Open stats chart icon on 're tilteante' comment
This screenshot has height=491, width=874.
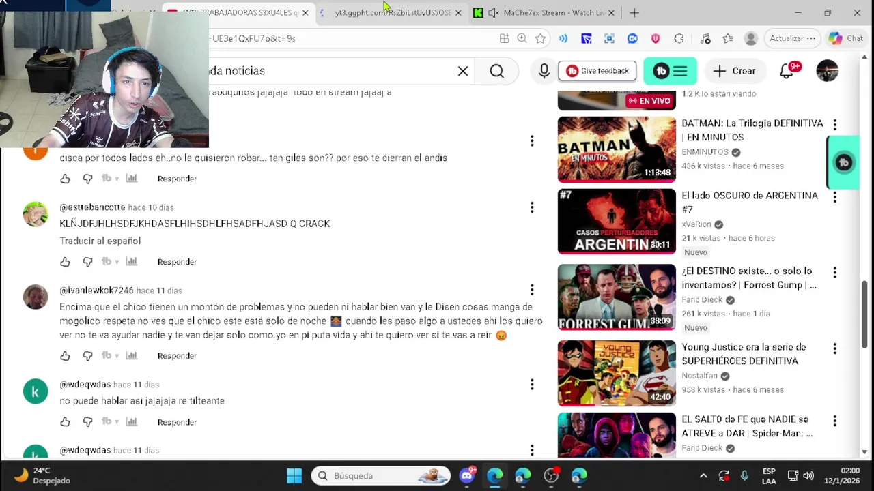[131, 421]
